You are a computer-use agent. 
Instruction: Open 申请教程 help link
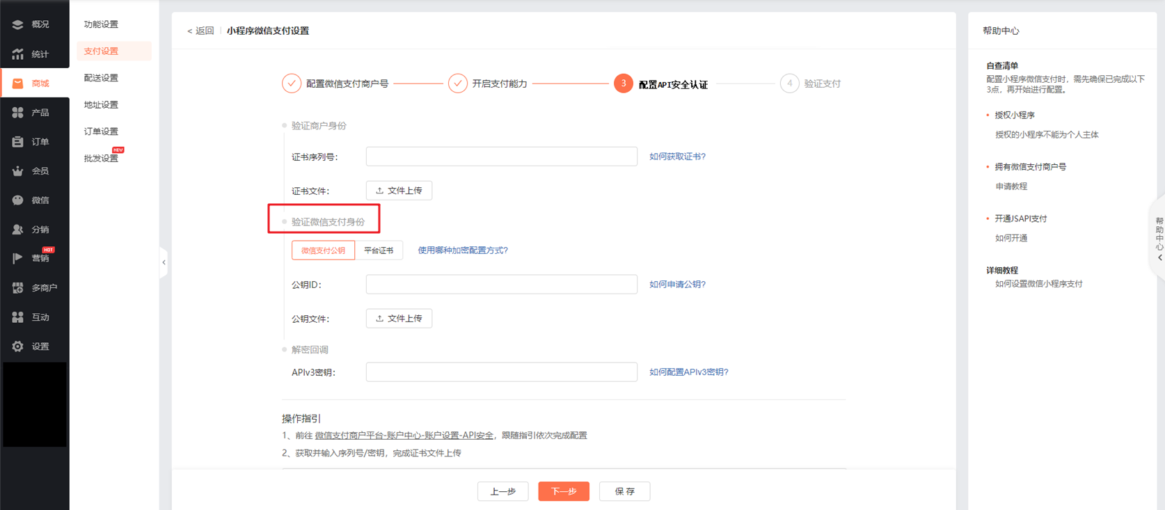point(1011,186)
